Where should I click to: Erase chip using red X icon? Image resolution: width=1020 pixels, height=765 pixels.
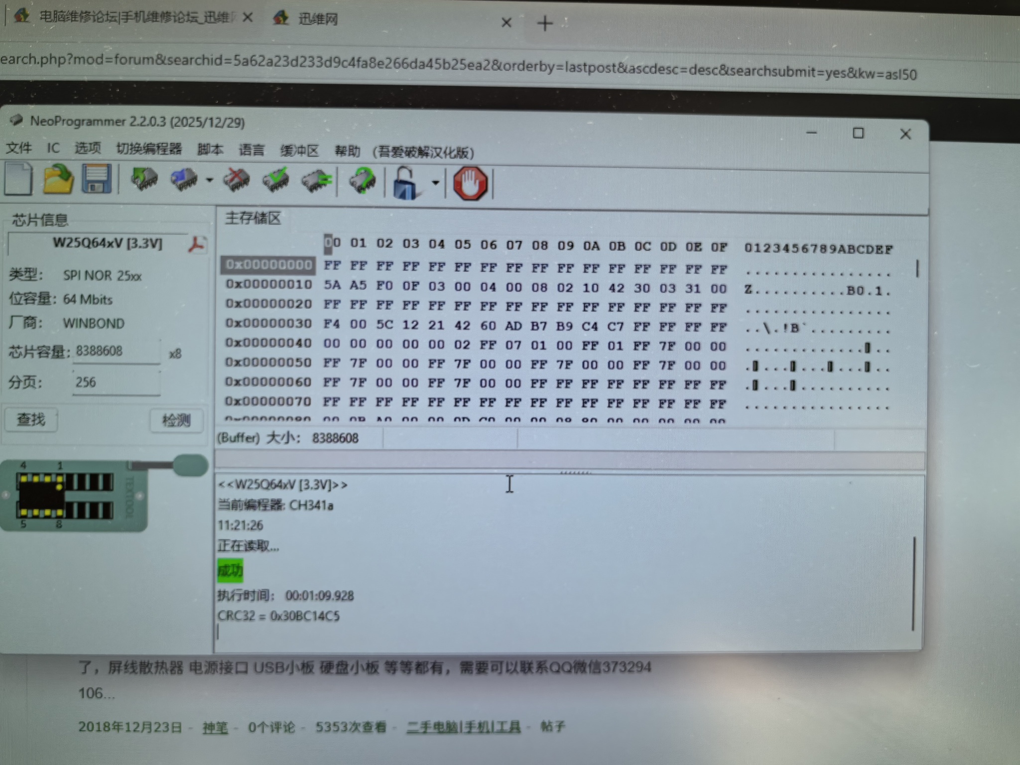pos(237,180)
